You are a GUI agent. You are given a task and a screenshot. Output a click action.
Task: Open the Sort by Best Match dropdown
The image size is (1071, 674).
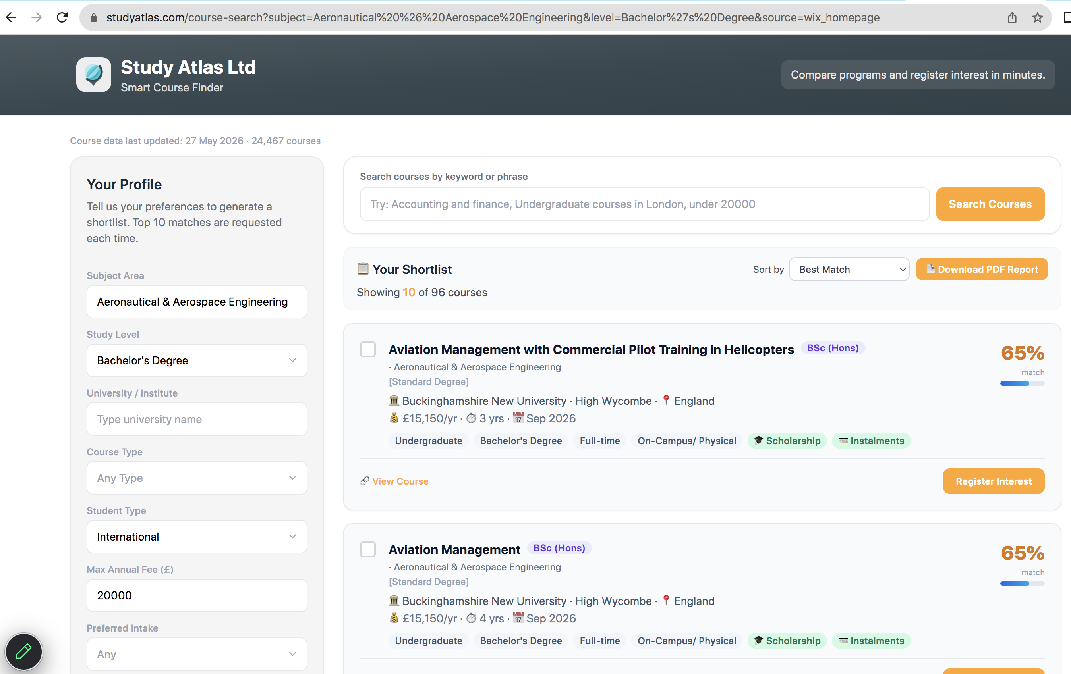click(x=849, y=269)
